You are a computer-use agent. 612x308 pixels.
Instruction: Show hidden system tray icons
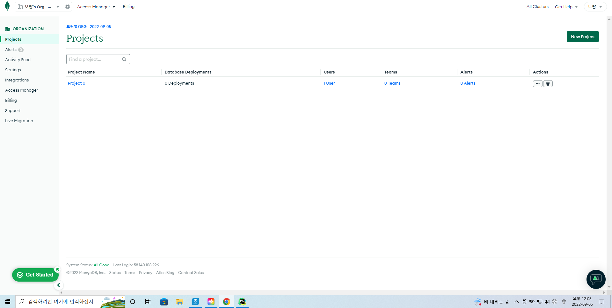(517, 302)
